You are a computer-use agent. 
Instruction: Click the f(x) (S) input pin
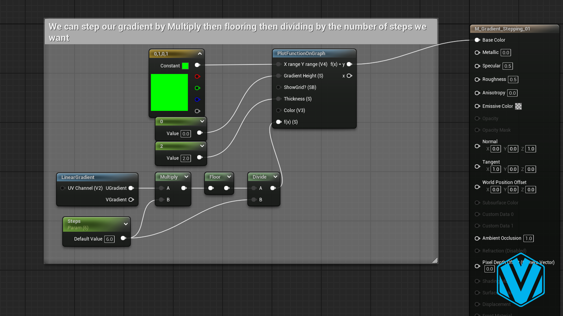[x=279, y=122]
